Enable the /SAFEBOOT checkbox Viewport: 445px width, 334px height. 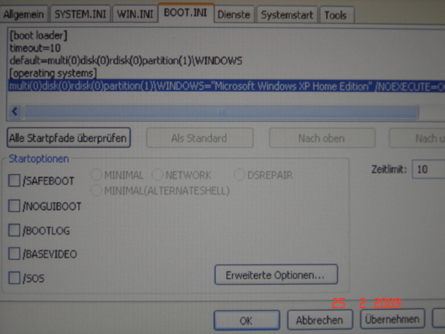coord(15,181)
